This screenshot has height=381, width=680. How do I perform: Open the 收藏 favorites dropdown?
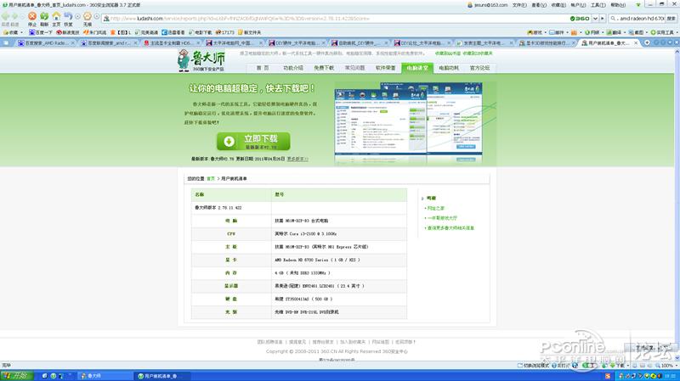[13, 32]
